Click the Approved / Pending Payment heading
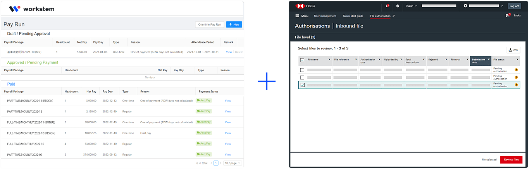The height and width of the screenshot is (169, 529). 33,62
